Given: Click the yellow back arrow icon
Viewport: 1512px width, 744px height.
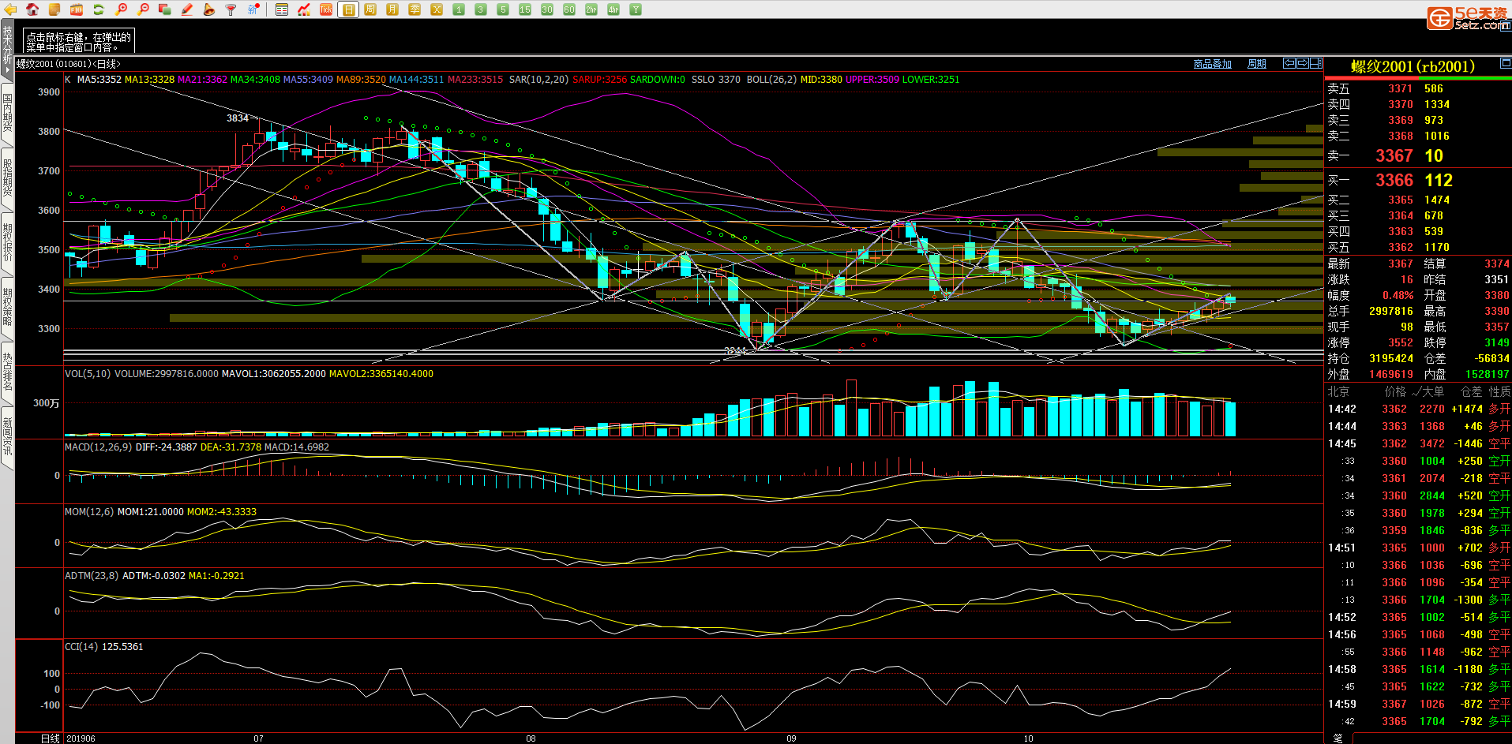Looking at the screenshot, I should [11, 9].
